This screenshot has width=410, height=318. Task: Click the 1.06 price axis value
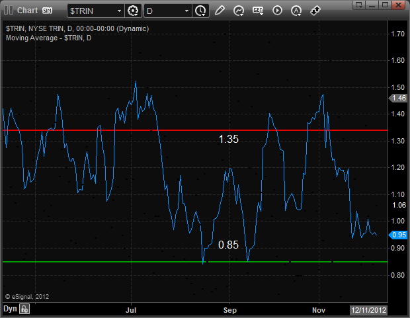(x=399, y=205)
